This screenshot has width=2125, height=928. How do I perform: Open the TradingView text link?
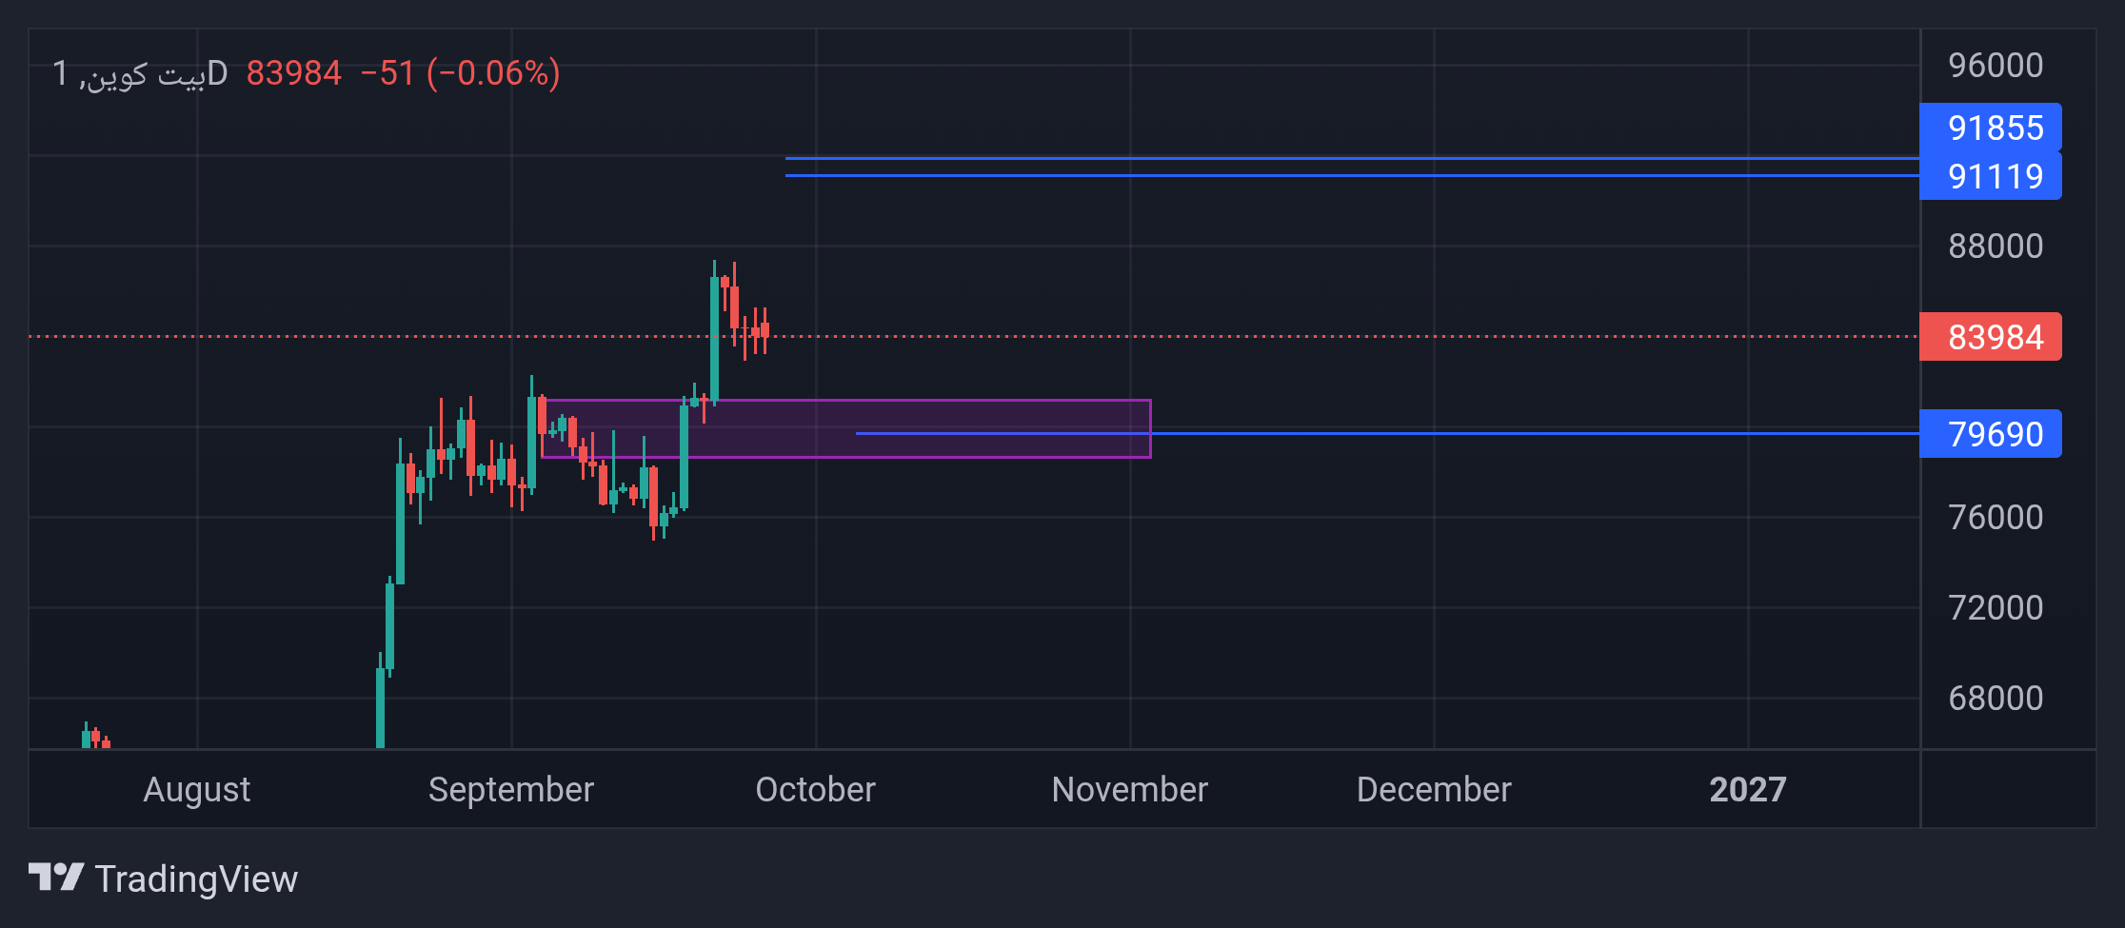click(x=196, y=879)
